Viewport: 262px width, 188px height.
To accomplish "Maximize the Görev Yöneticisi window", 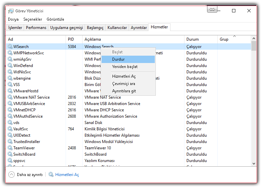I will pyautogui.click(x=234, y=11).
